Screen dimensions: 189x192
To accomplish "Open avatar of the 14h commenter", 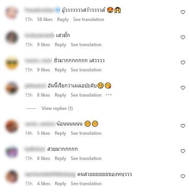I will (x=12, y=126).
